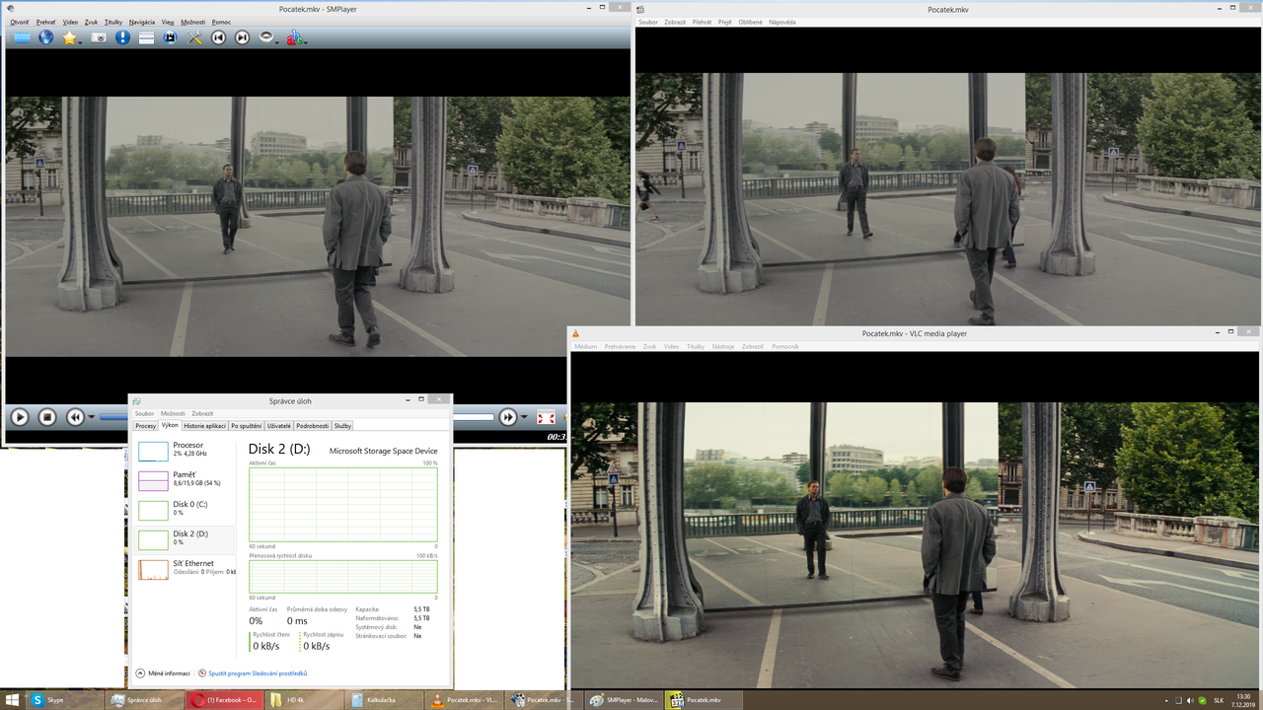Open SMPlayer Navigácia menu
The image size is (1263, 710).
click(x=142, y=22)
